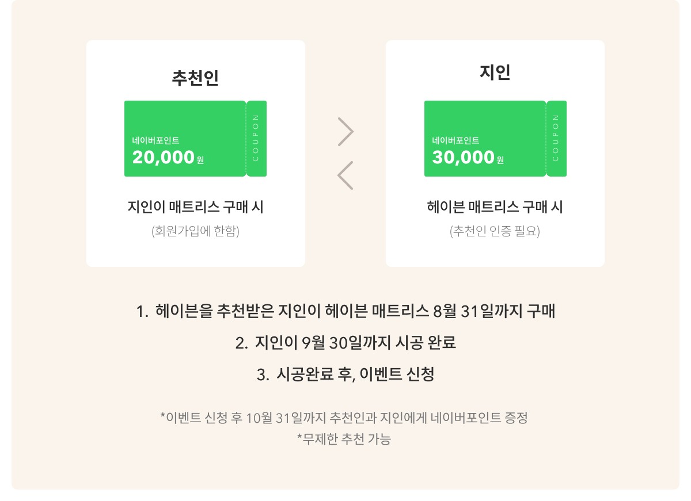Click the text 지인이 매트리스 구매 시
Viewport: 691px width, 501px height.
(x=195, y=207)
